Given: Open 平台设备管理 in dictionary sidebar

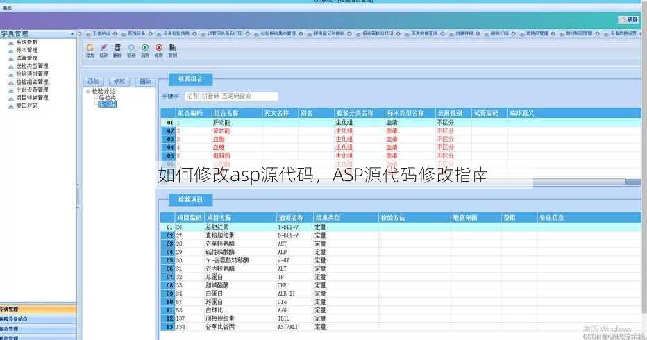Looking at the screenshot, I should [32, 90].
